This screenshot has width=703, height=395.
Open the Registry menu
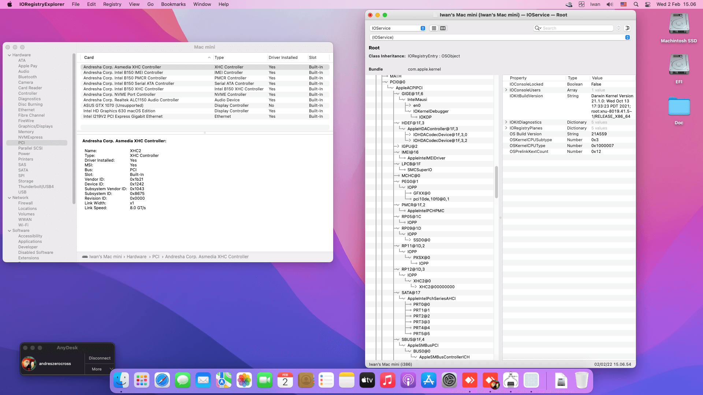coord(112,4)
